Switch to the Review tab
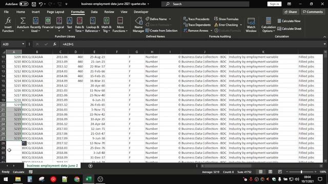Image resolution: width=328 pixels, height=184 pixels. 109,12
